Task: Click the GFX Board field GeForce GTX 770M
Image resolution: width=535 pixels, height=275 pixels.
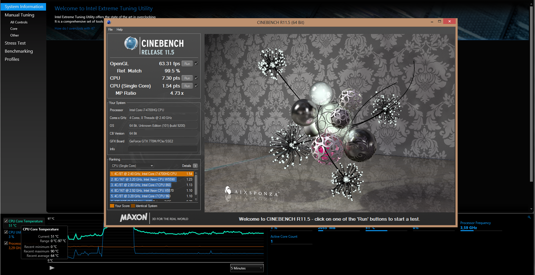Action: coord(163,141)
